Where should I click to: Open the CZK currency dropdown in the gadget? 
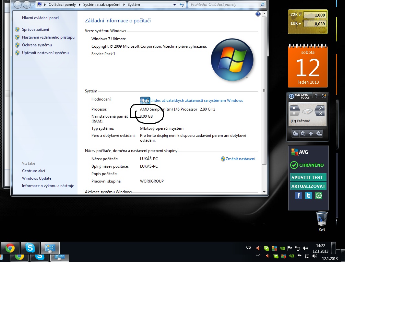tap(296, 15)
